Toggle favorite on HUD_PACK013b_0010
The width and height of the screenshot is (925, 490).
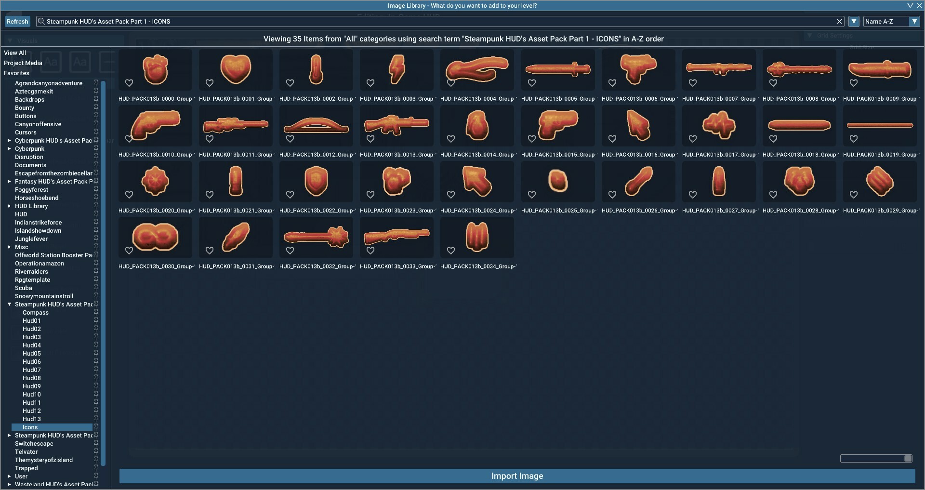tap(129, 139)
